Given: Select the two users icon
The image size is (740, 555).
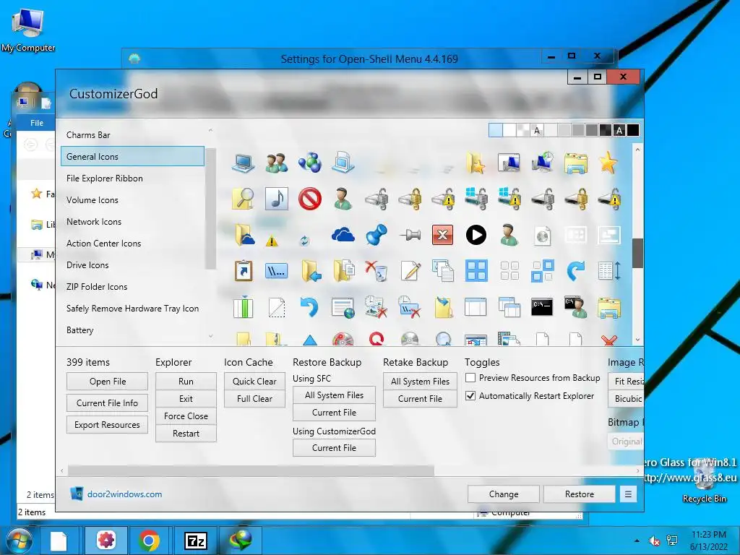Looking at the screenshot, I should (x=277, y=163).
